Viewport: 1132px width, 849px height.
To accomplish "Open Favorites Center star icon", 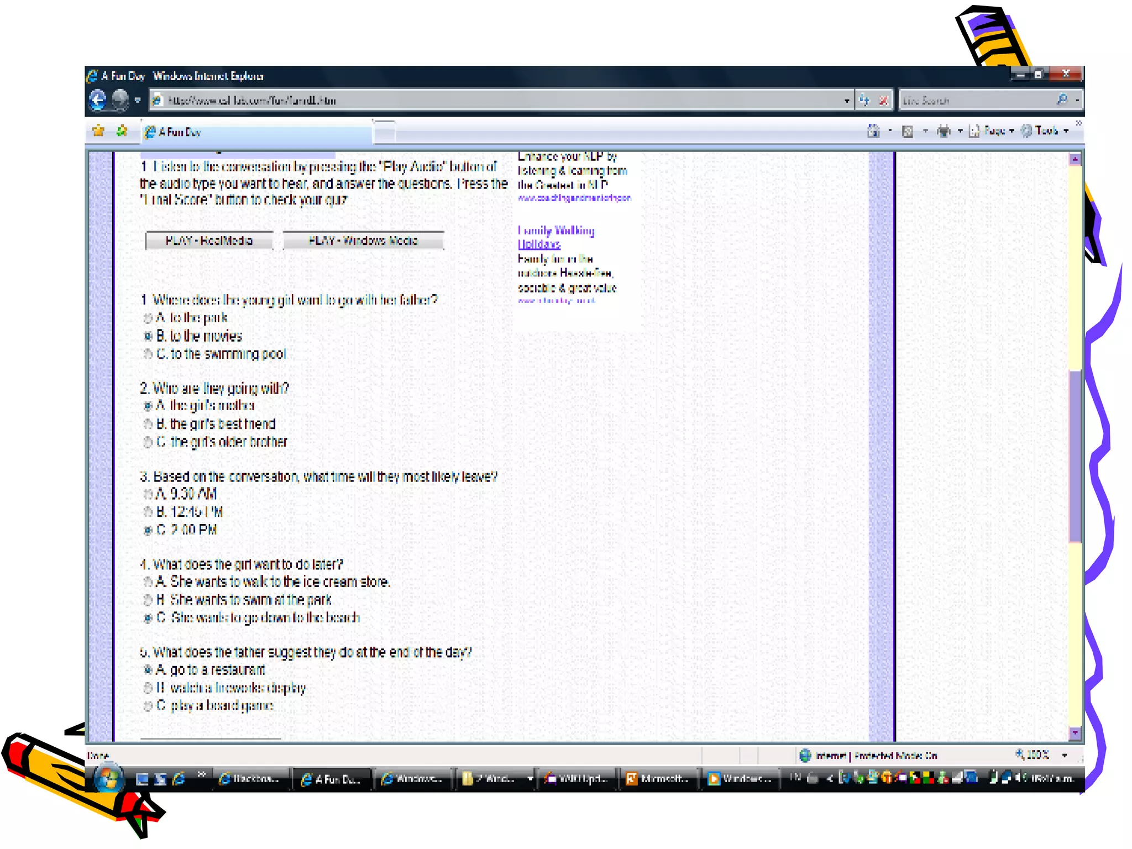I will click(x=99, y=131).
